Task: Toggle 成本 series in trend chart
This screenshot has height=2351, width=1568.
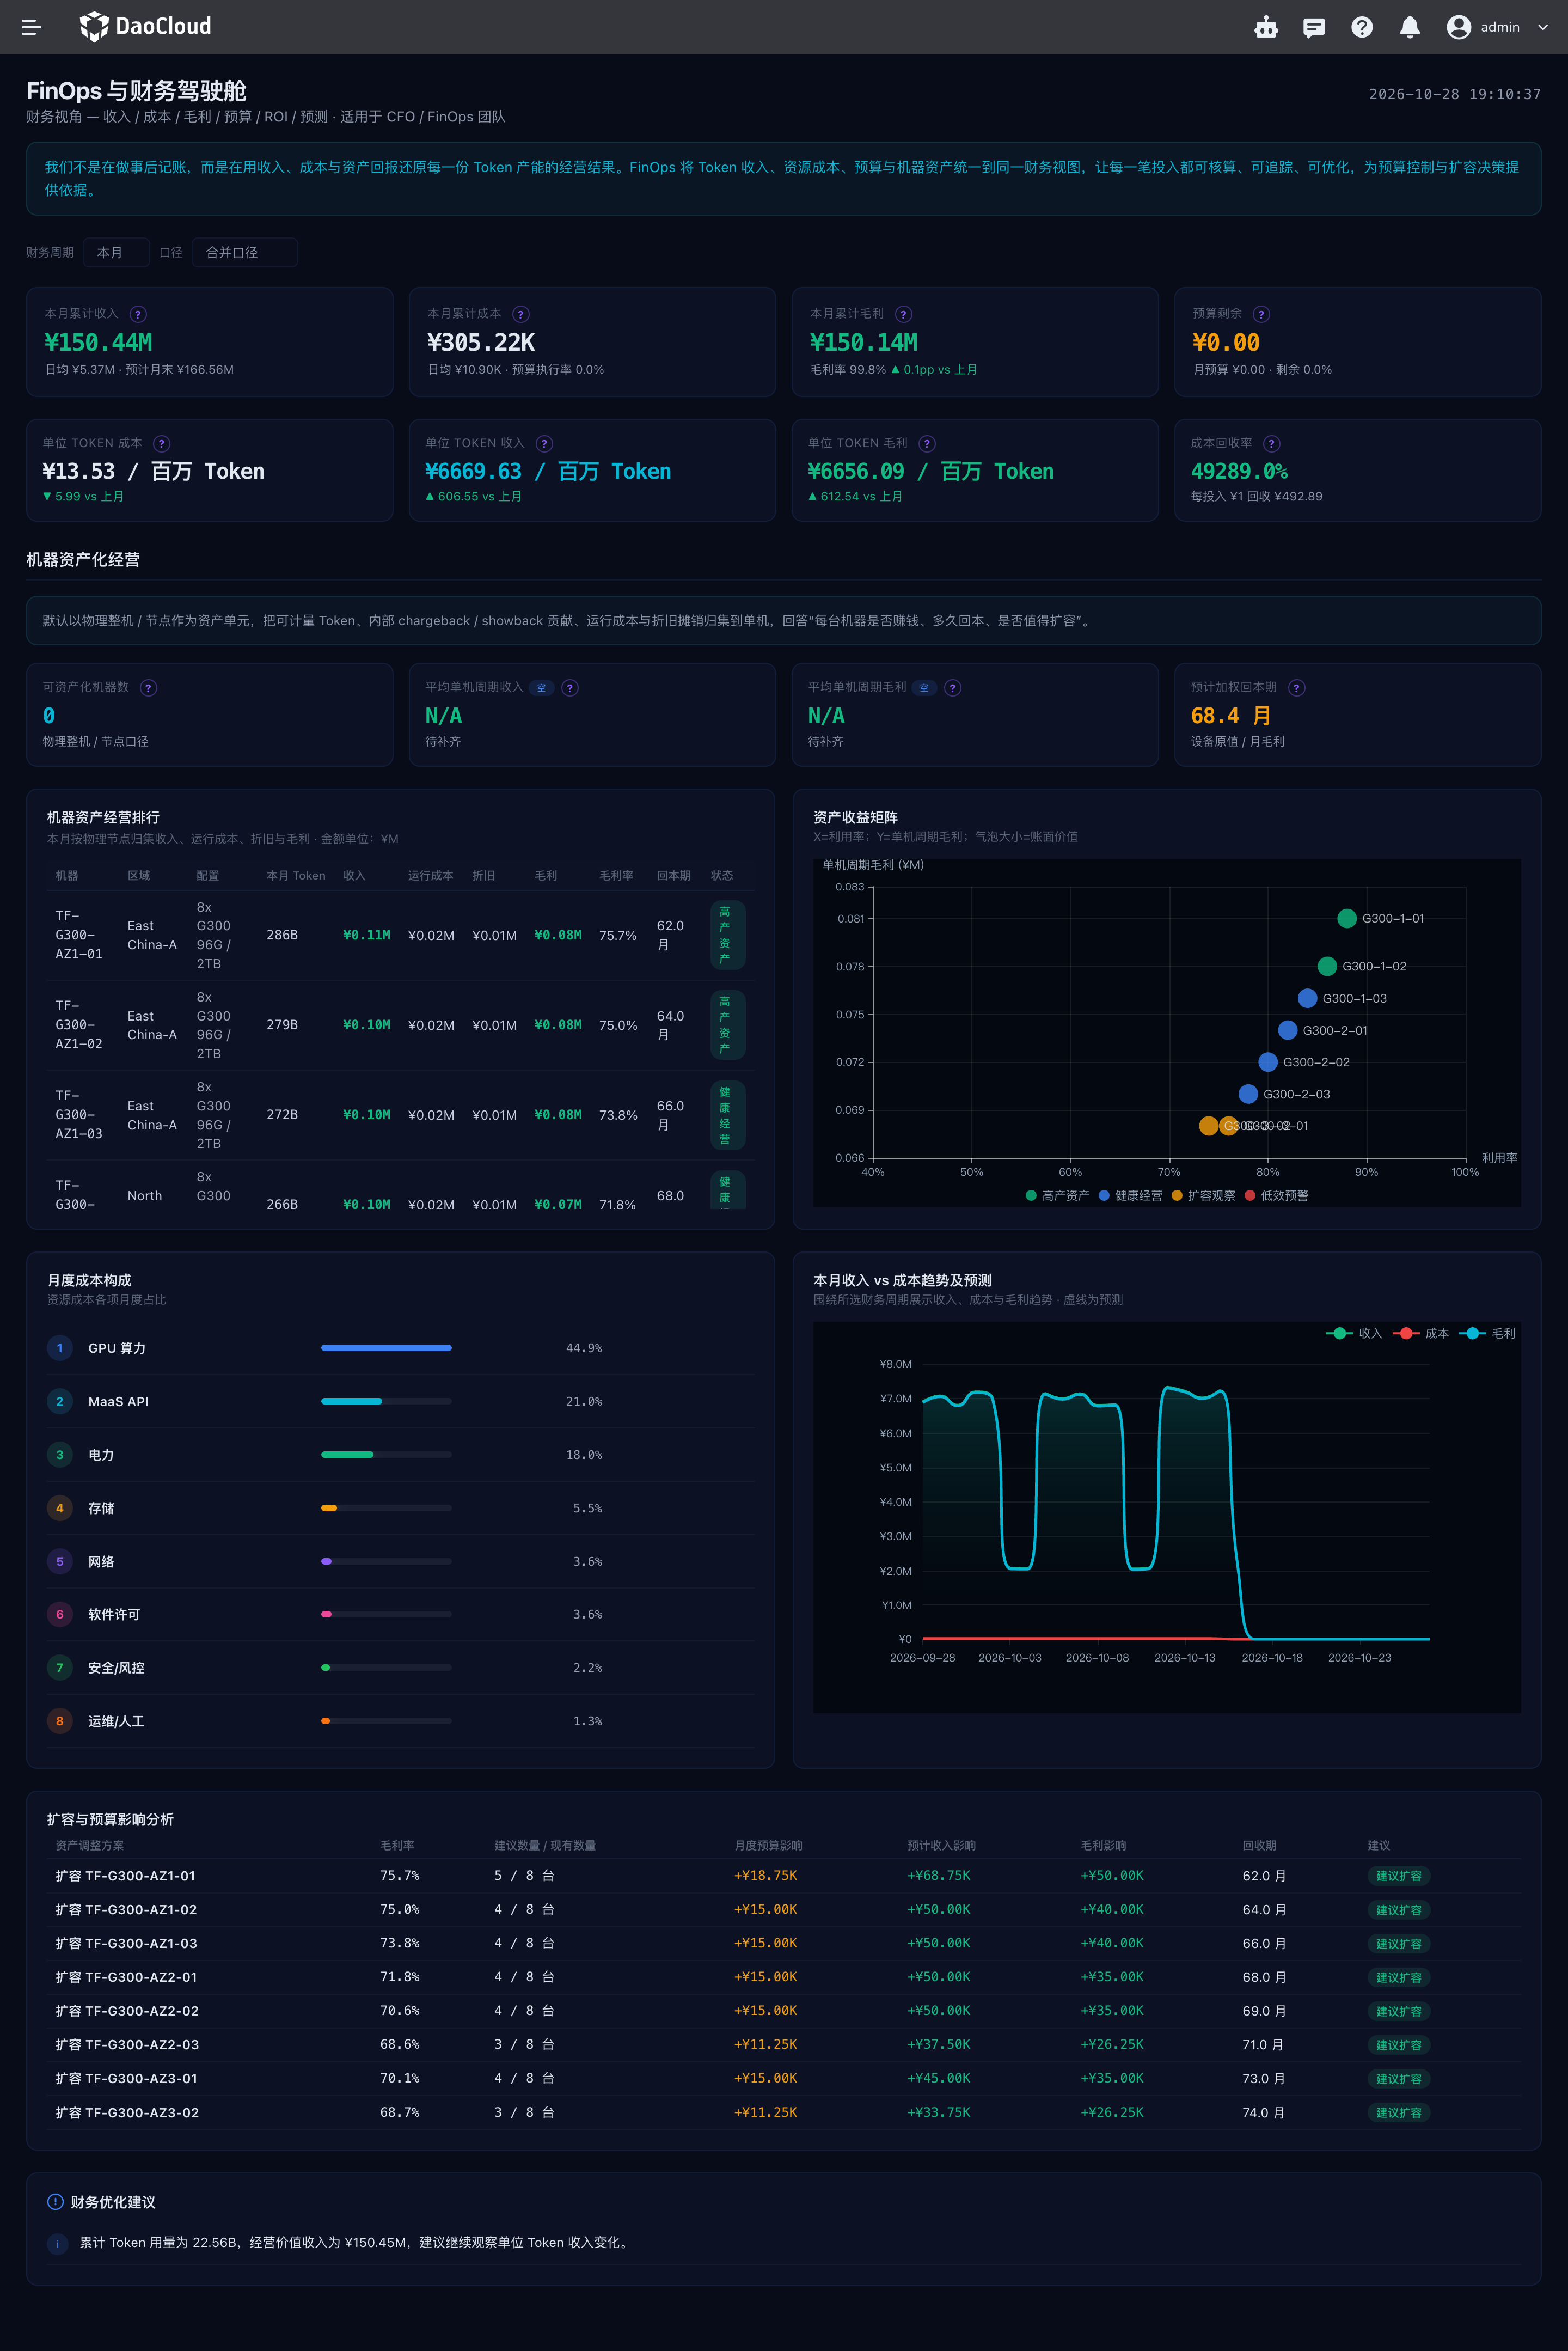Action: point(1421,1333)
